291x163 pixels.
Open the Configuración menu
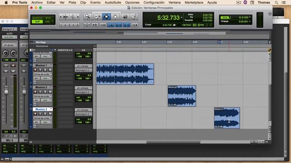coord(154,2)
